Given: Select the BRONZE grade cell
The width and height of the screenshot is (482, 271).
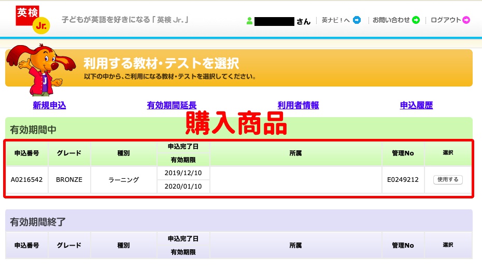Looking at the screenshot, I should click(69, 180).
